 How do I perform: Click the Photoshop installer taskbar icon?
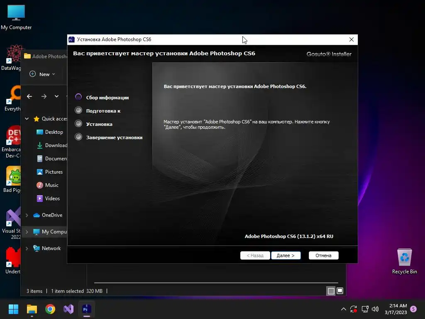pyautogui.click(x=86, y=309)
